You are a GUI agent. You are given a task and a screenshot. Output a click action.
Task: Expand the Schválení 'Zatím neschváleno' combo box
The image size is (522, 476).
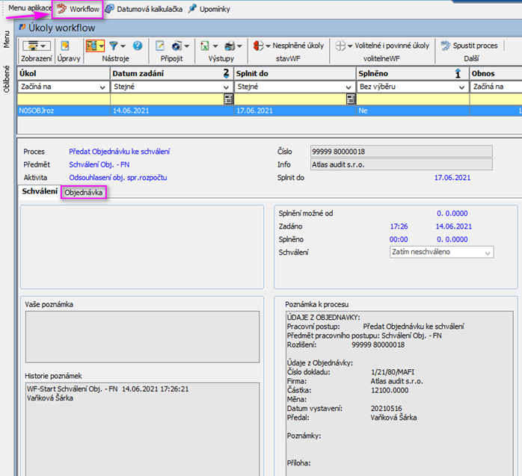pyautogui.click(x=488, y=253)
